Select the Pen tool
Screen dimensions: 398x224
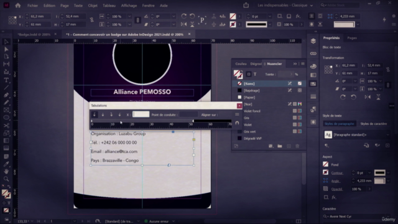6,95
